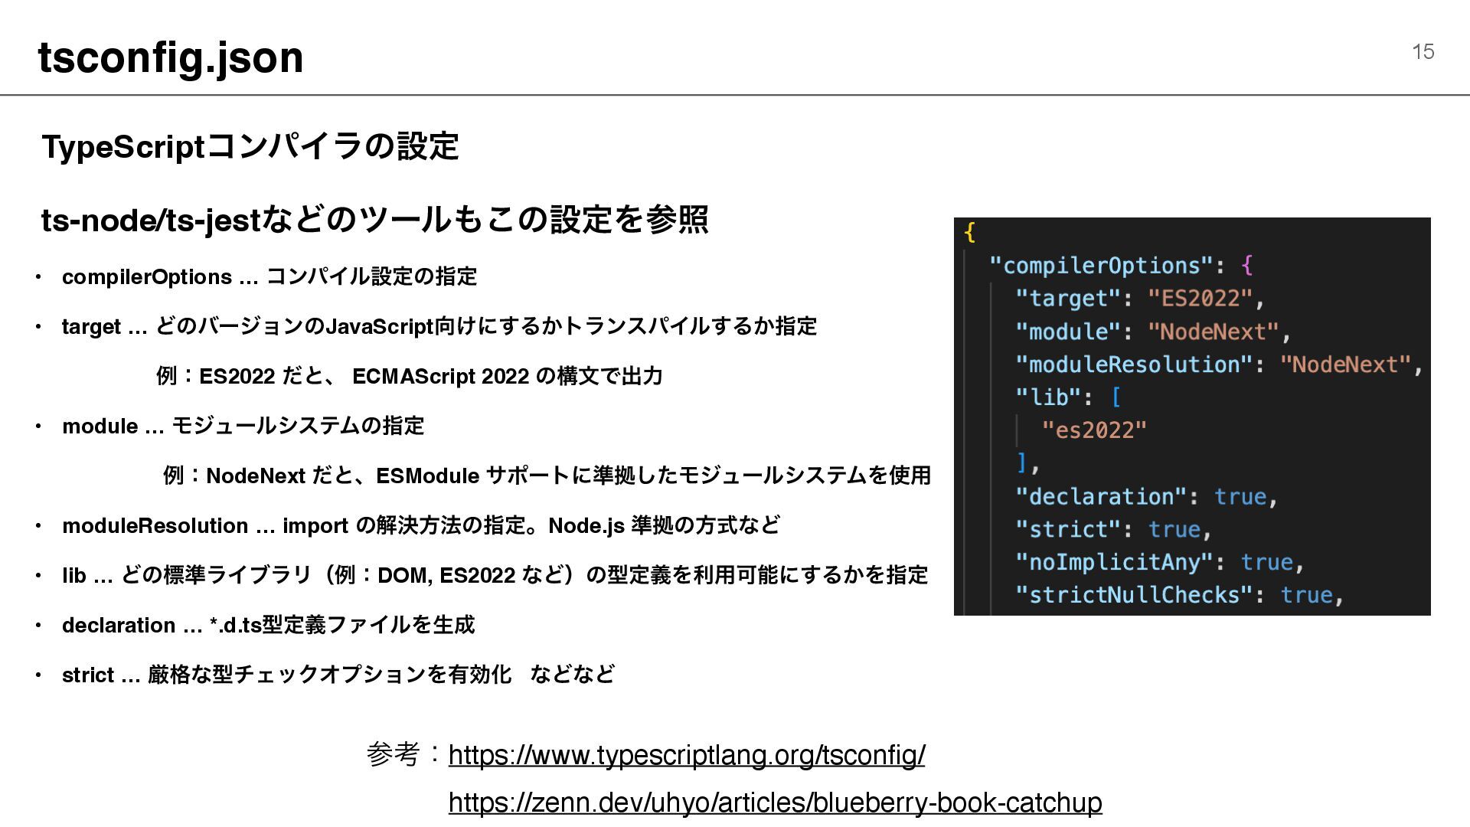This screenshot has height=827, width=1470.
Task: Click the compilerOptions bullet text
Action: [x=269, y=276]
